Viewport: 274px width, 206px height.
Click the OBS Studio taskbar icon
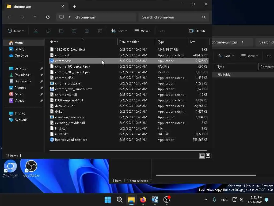coord(167,200)
